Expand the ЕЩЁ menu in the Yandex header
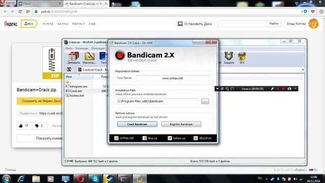This screenshot has height=183, width=325. (92, 24)
